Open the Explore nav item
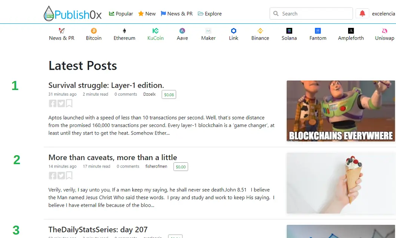 (210, 14)
